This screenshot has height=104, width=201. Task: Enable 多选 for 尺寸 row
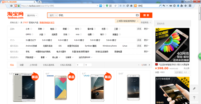(139, 40)
